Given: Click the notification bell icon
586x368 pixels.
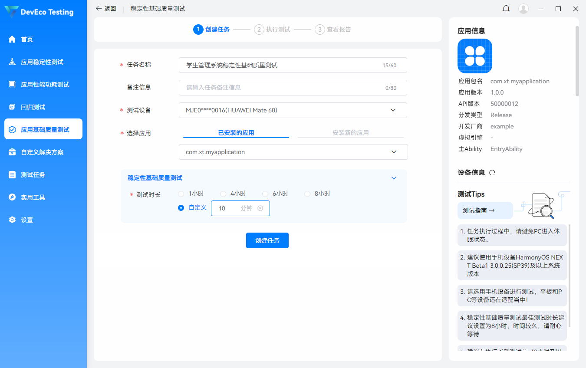Looking at the screenshot, I should click(x=506, y=9).
